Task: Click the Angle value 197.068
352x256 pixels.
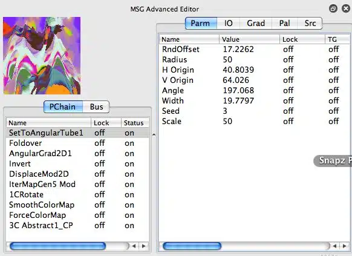Action: point(238,90)
